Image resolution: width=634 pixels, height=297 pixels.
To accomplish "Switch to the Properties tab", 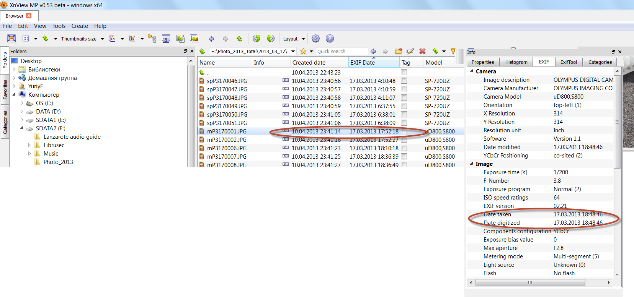I will [482, 62].
